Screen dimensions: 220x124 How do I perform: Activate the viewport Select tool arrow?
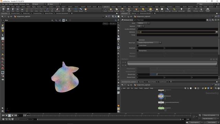[3, 35]
